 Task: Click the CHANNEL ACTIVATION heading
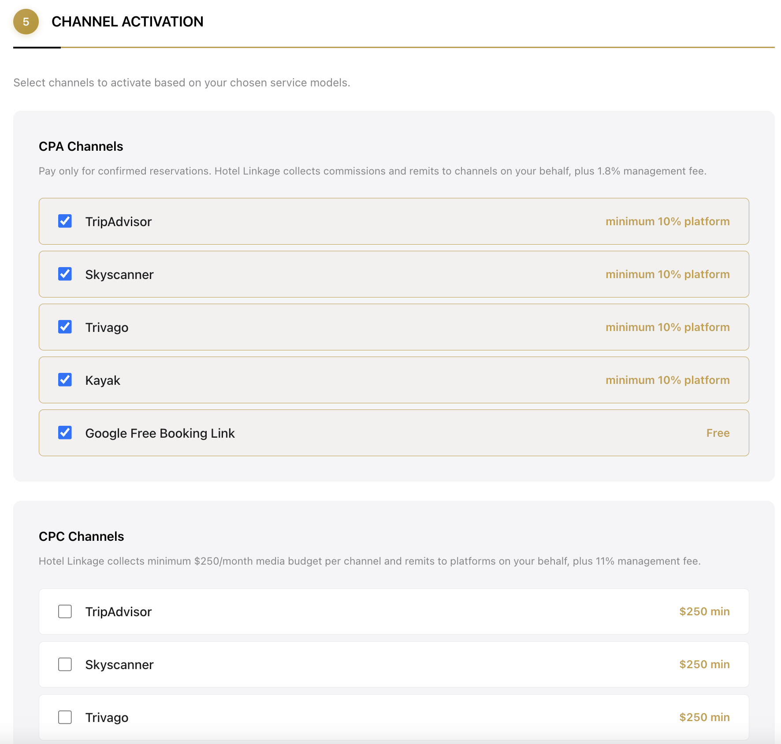click(x=127, y=22)
